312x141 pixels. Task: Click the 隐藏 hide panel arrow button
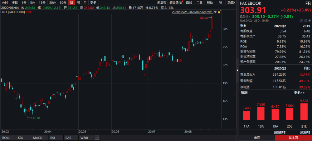point(232,3)
